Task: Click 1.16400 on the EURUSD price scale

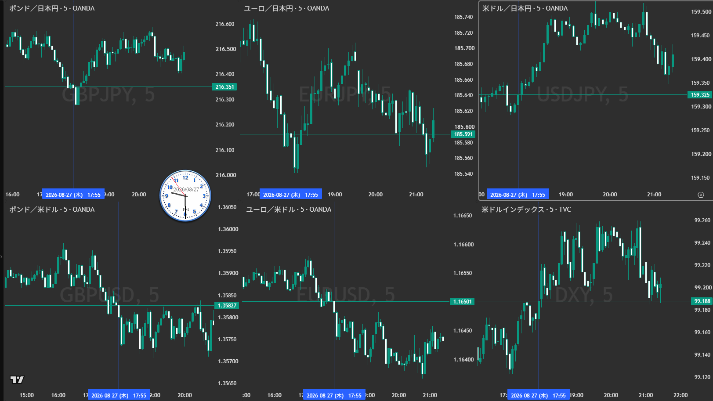Action: click(463, 360)
